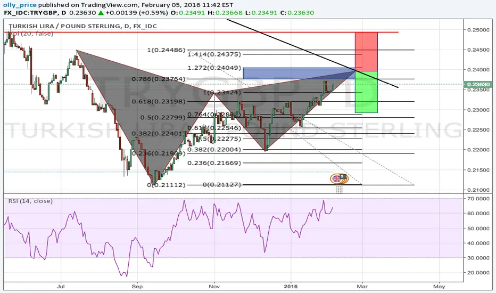Viewport: 496px width, 293px height.
Task: Click the 70.0000 RSI axis label
Action: point(478,199)
